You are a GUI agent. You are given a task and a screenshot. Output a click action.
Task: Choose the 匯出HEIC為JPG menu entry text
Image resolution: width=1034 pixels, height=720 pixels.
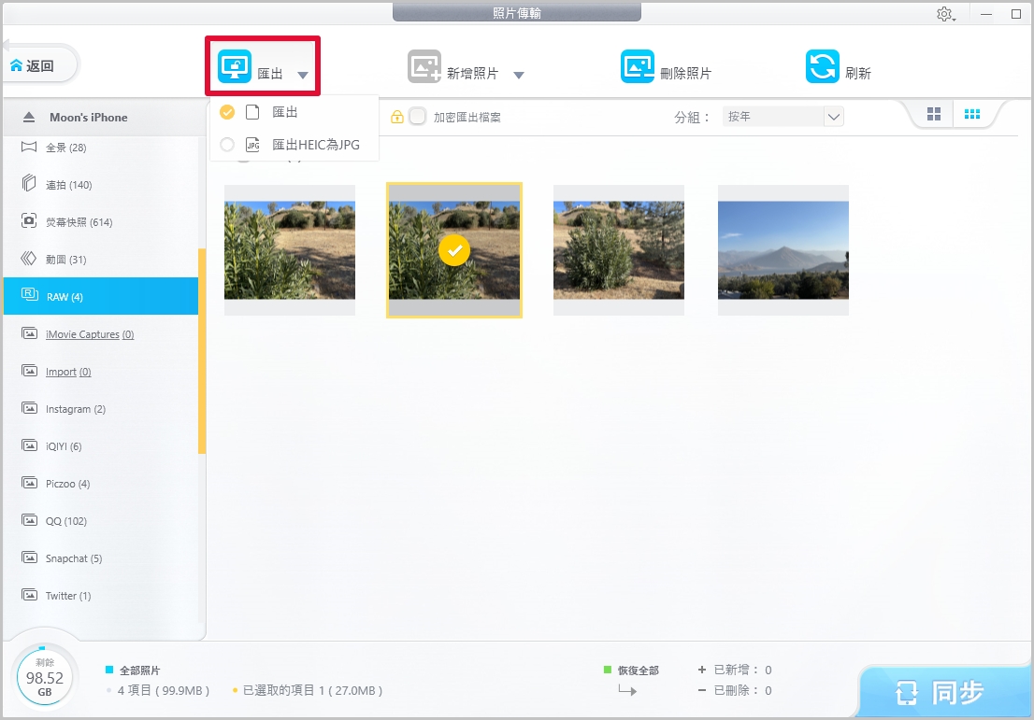[316, 145]
